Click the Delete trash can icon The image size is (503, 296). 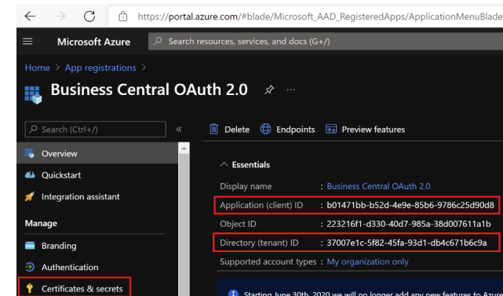click(213, 129)
